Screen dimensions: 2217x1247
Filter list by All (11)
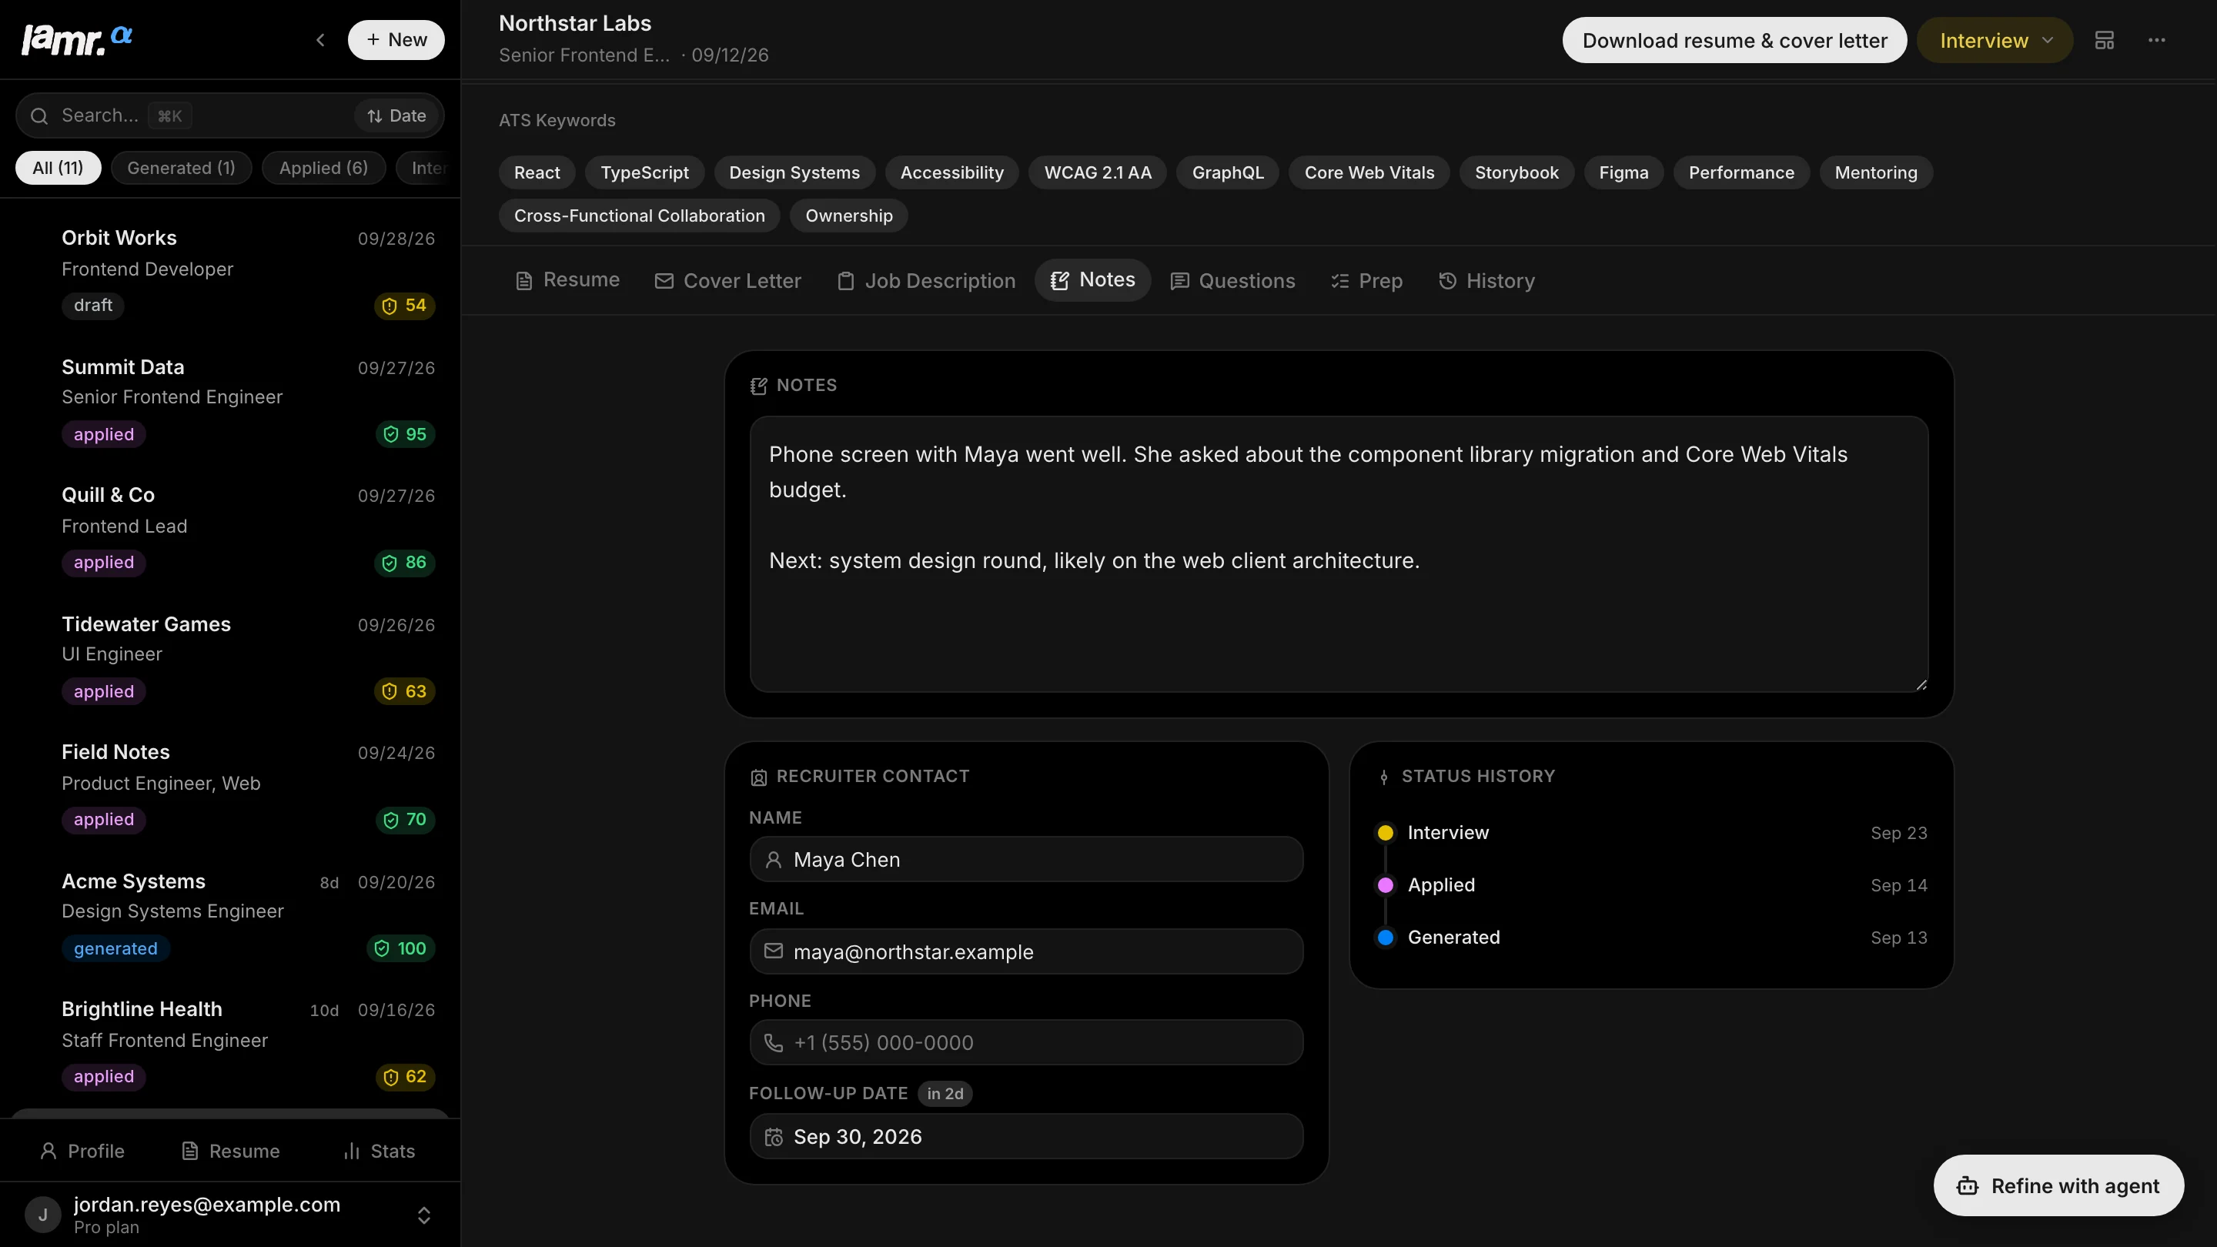click(58, 168)
